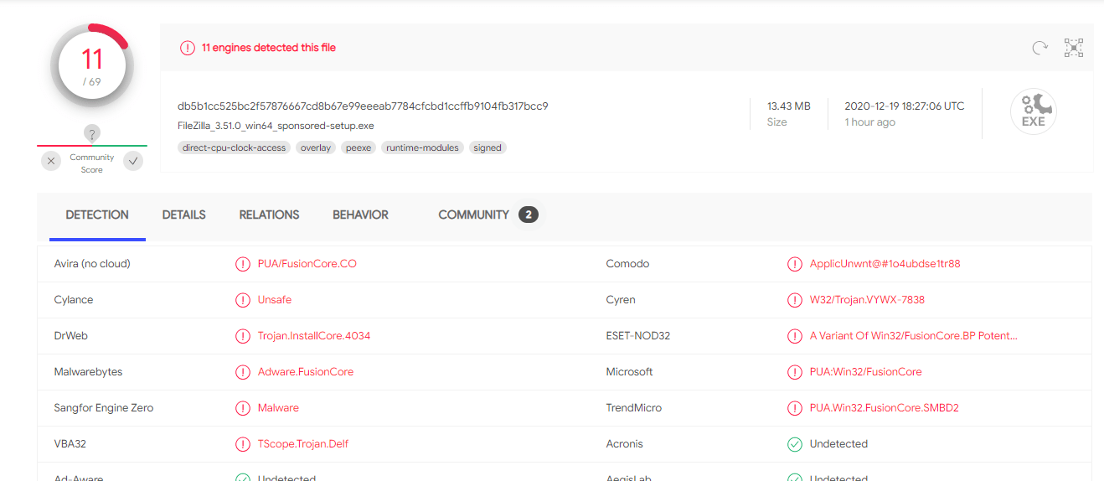Click the Trojan.InstallCore.4034 result
Viewport: 1104px width, 481px height.
(x=314, y=336)
